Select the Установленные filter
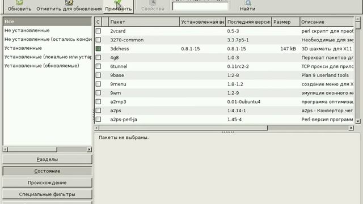The height and width of the screenshot is (204, 363). coord(47,48)
